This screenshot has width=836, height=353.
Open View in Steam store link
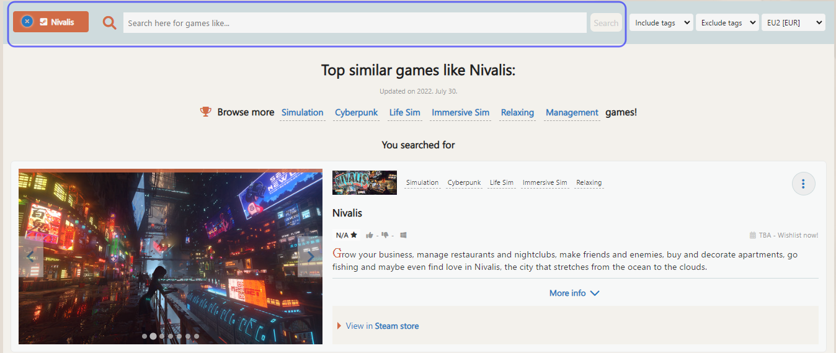(x=382, y=326)
